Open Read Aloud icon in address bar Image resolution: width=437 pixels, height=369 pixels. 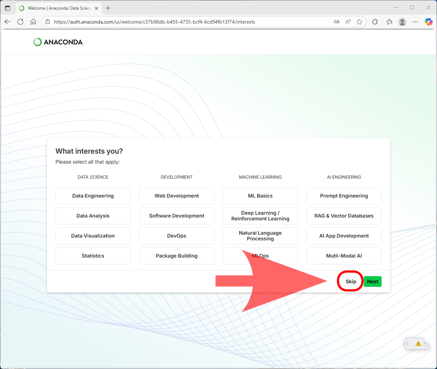coord(348,22)
